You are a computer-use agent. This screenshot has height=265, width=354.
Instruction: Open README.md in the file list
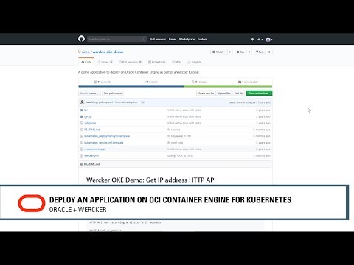coord(91,130)
